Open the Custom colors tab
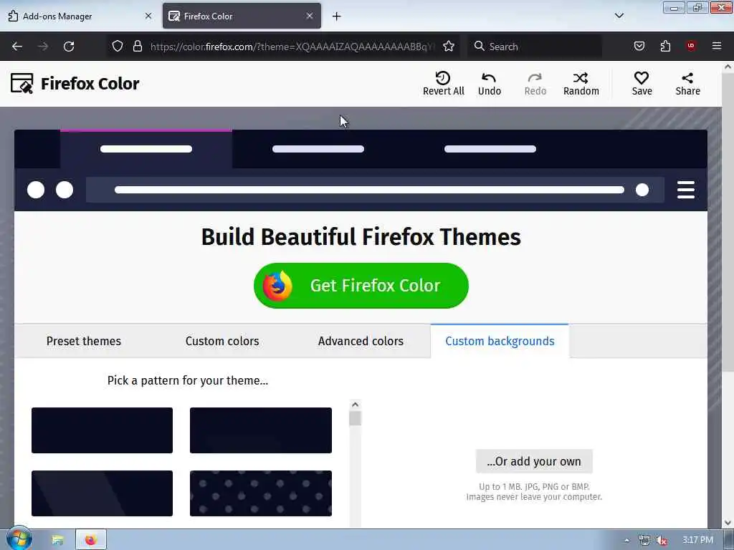734x550 pixels. (x=222, y=341)
